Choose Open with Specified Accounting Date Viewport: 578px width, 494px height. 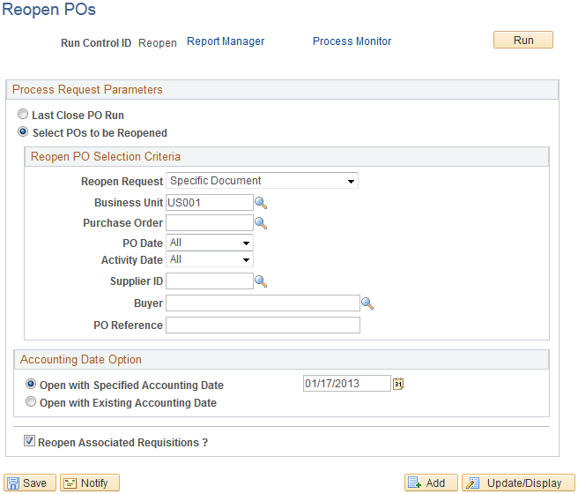[x=31, y=384]
